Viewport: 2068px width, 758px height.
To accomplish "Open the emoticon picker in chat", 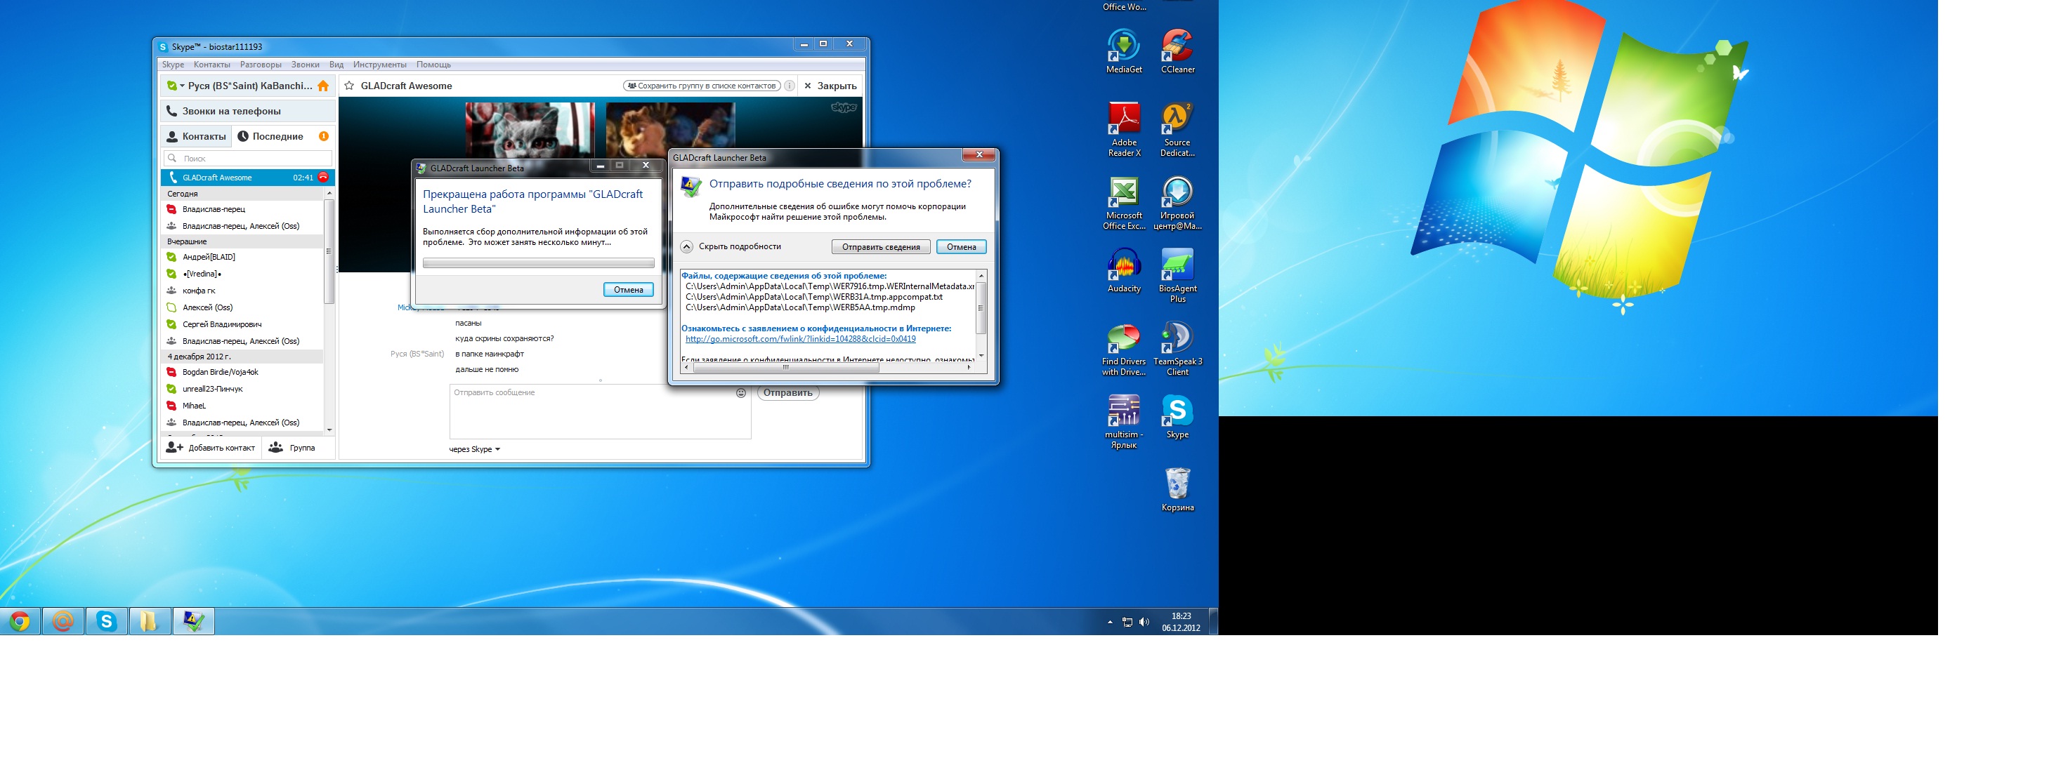I will 741,393.
